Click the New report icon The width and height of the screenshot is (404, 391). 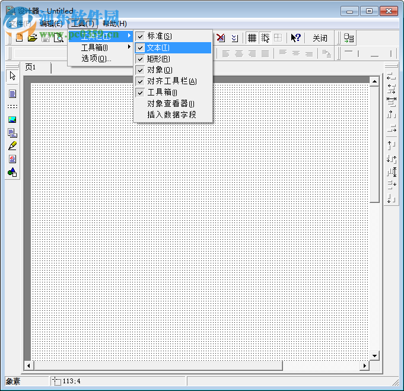(x=19, y=38)
